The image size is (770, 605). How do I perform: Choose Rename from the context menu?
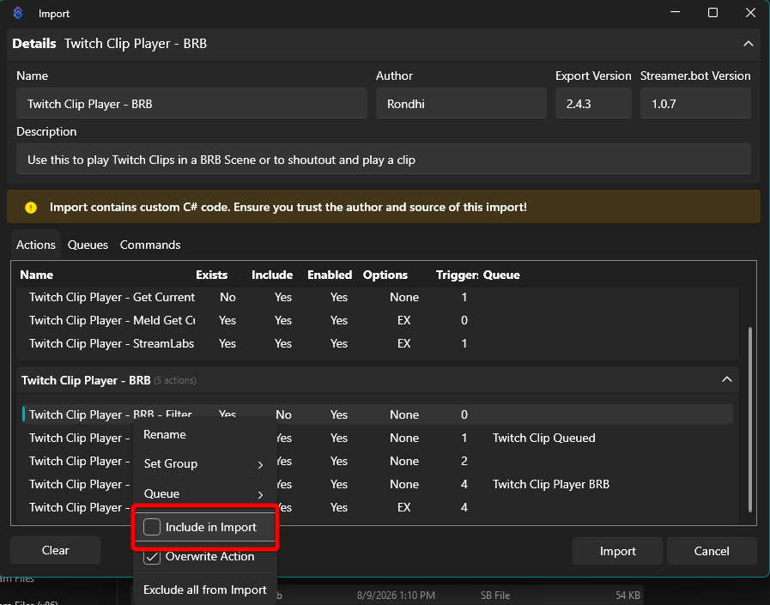(165, 434)
